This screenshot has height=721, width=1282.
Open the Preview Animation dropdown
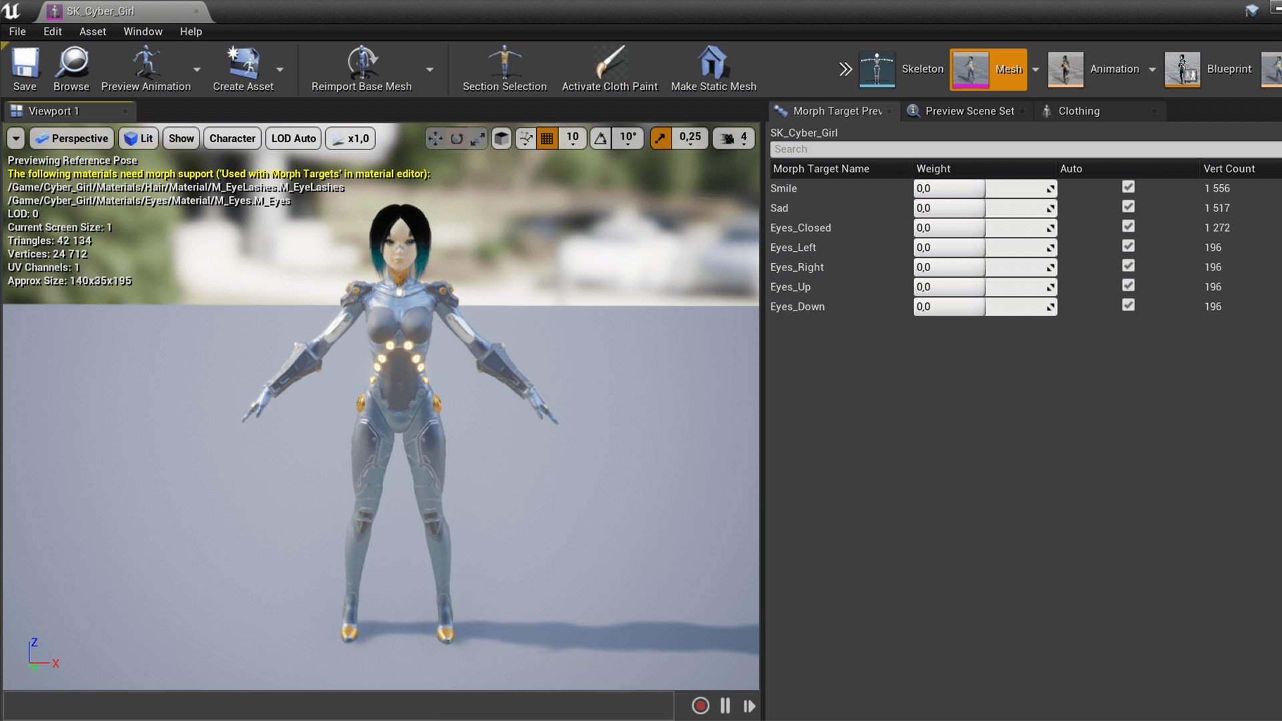[196, 69]
